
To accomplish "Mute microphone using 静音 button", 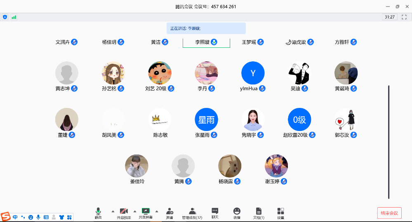I will pos(98,213).
